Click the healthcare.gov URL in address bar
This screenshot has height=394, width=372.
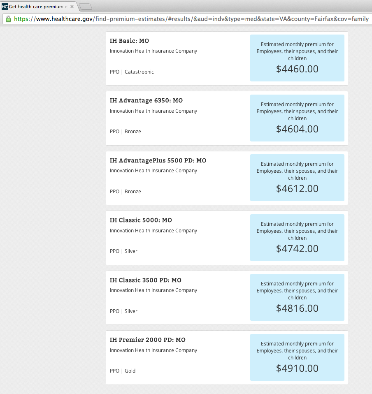click(191, 19)
